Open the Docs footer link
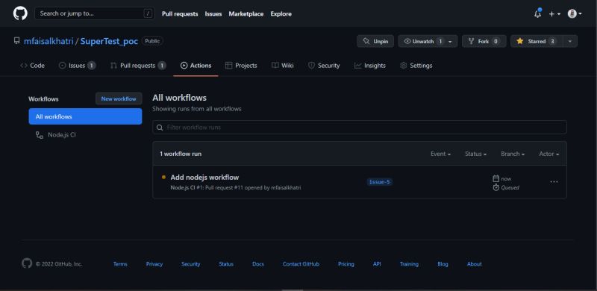This screenshot has width=597, height=291. [258, 264]
